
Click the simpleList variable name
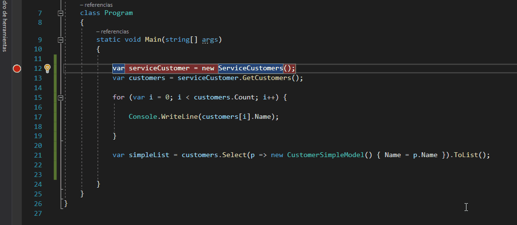coord(149,155)
